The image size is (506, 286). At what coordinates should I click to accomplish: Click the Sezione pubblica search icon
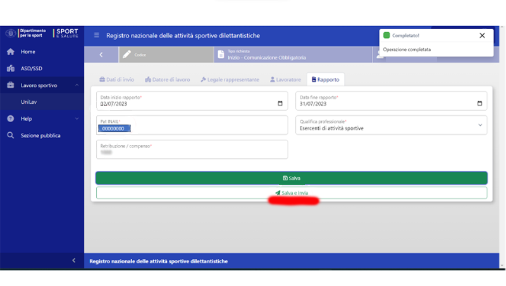[x=10, y=135]
